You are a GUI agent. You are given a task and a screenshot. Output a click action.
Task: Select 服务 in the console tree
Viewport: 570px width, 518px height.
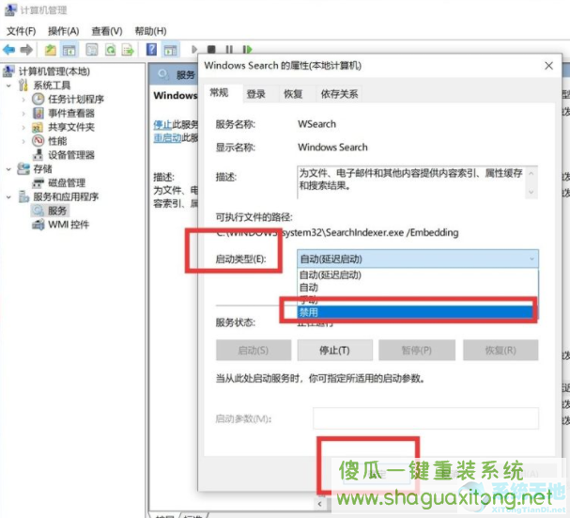pos(57,211)
